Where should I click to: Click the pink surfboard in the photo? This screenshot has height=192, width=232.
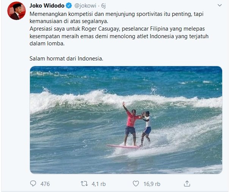click(x=123, y=146)
